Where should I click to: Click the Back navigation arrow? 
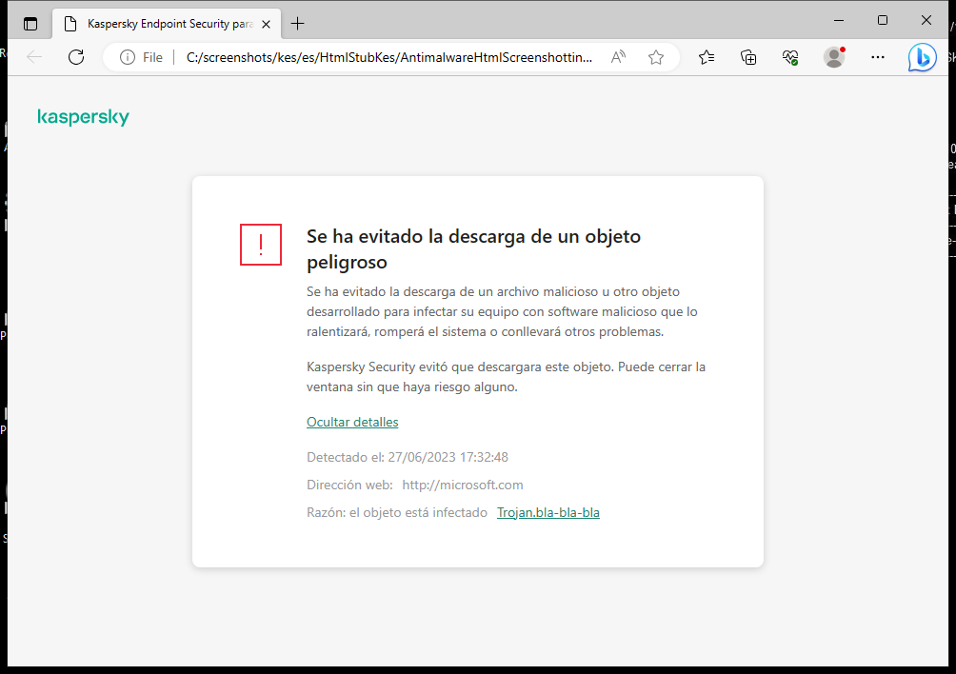tap(34, 57)
